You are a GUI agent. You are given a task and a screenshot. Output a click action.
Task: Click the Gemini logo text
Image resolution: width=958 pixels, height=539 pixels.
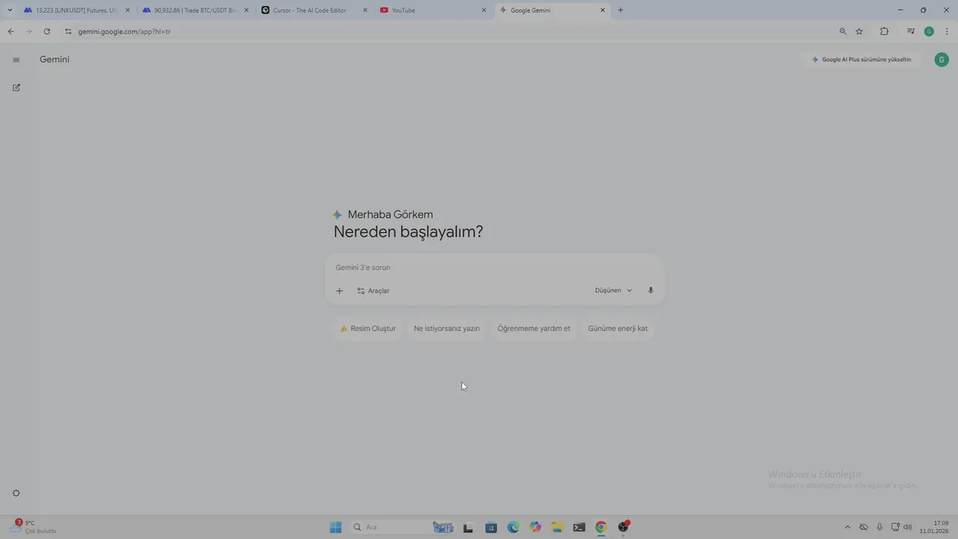[x=55, y=60]
